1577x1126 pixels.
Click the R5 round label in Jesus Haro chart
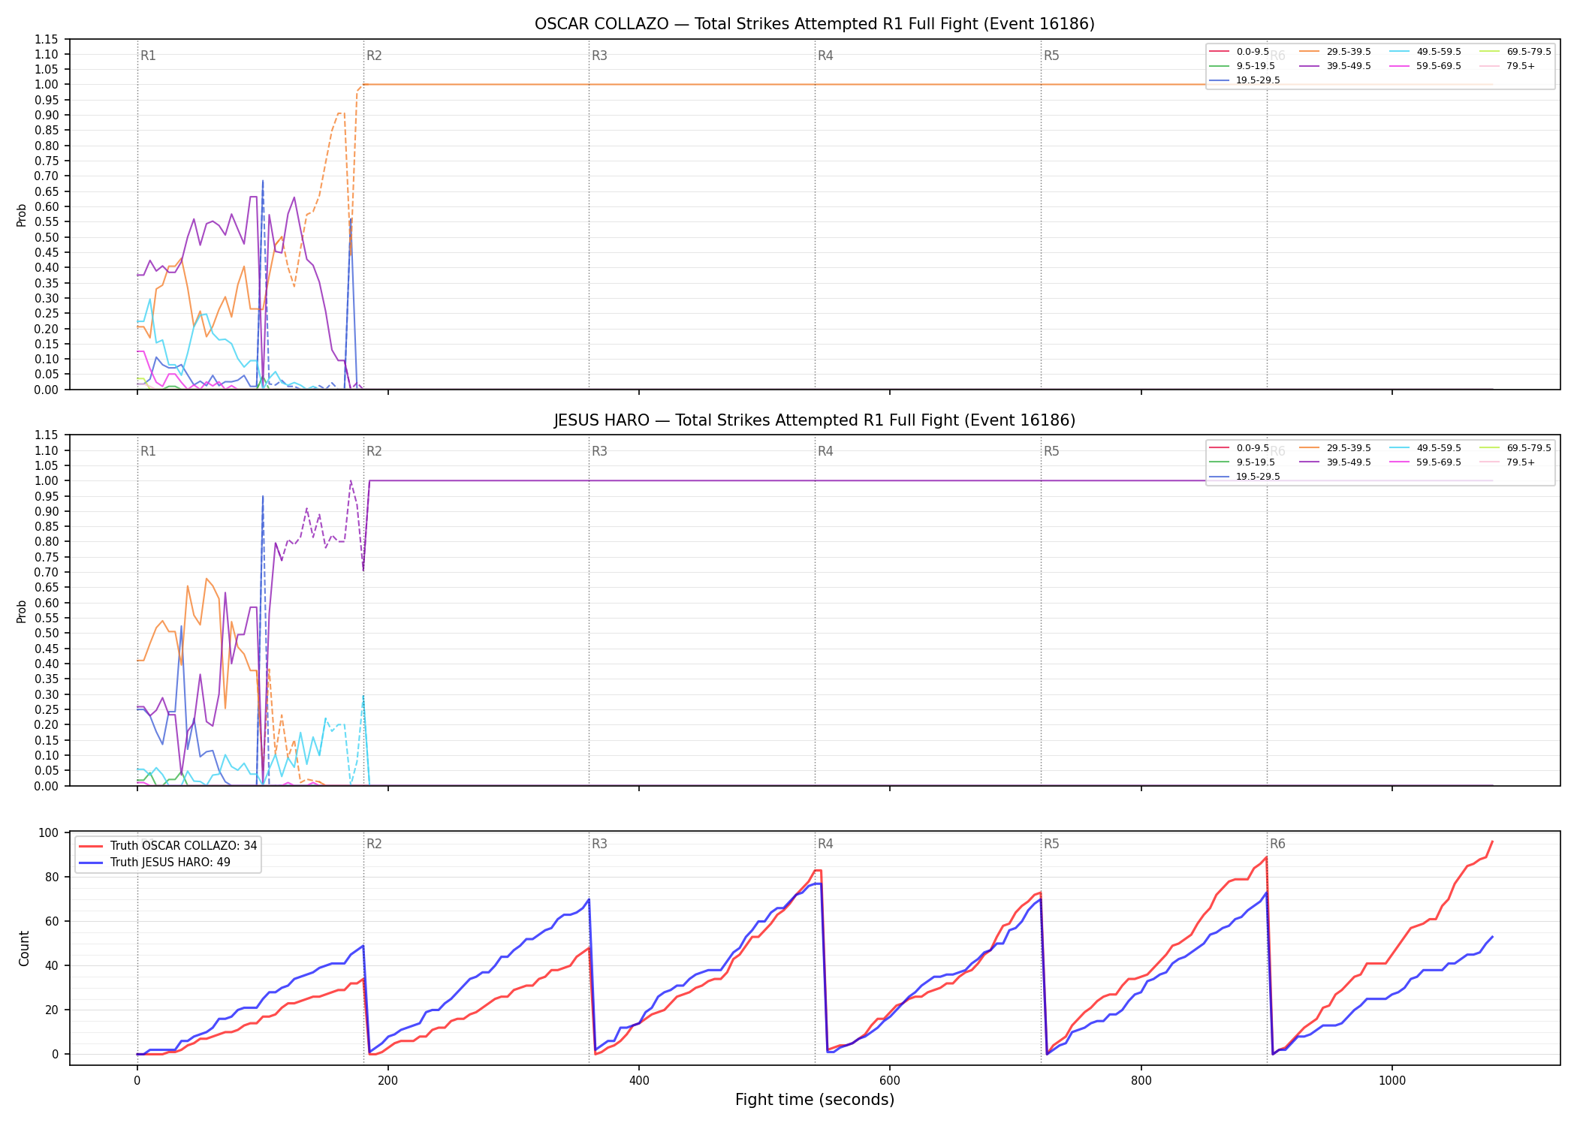(x=1051, y=451)
